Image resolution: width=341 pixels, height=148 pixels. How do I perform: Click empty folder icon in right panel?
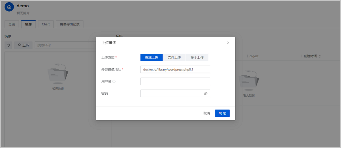tap(249, 80)
